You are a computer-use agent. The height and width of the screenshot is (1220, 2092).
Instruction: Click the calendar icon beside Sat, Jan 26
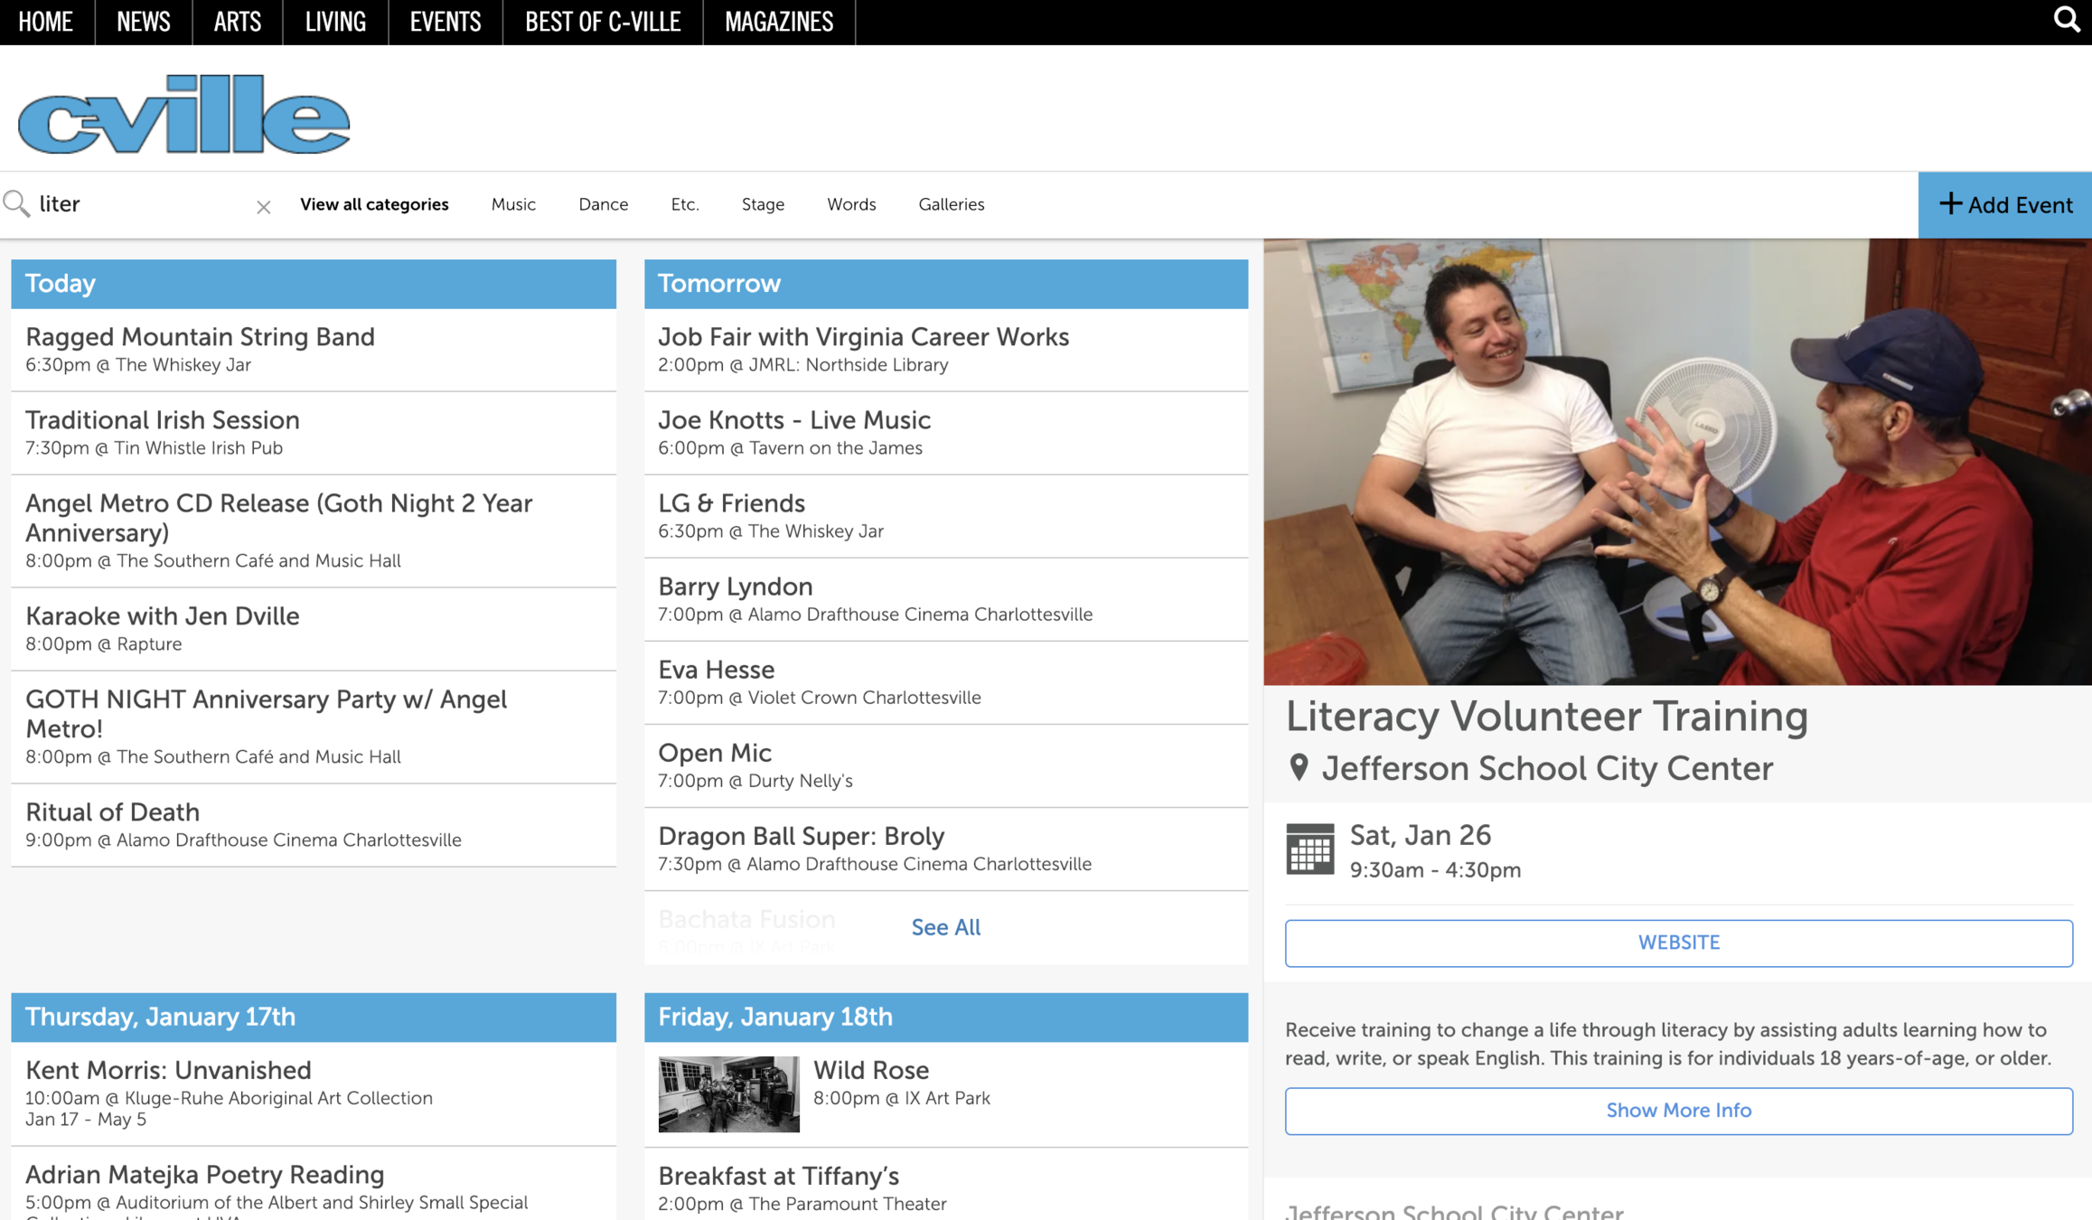click(x=1309, y=849)
